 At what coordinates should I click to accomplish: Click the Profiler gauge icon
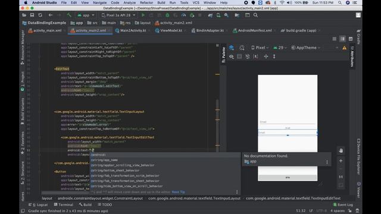click(x=184, y=15)
